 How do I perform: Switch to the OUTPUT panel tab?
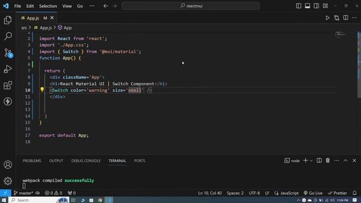56,161
